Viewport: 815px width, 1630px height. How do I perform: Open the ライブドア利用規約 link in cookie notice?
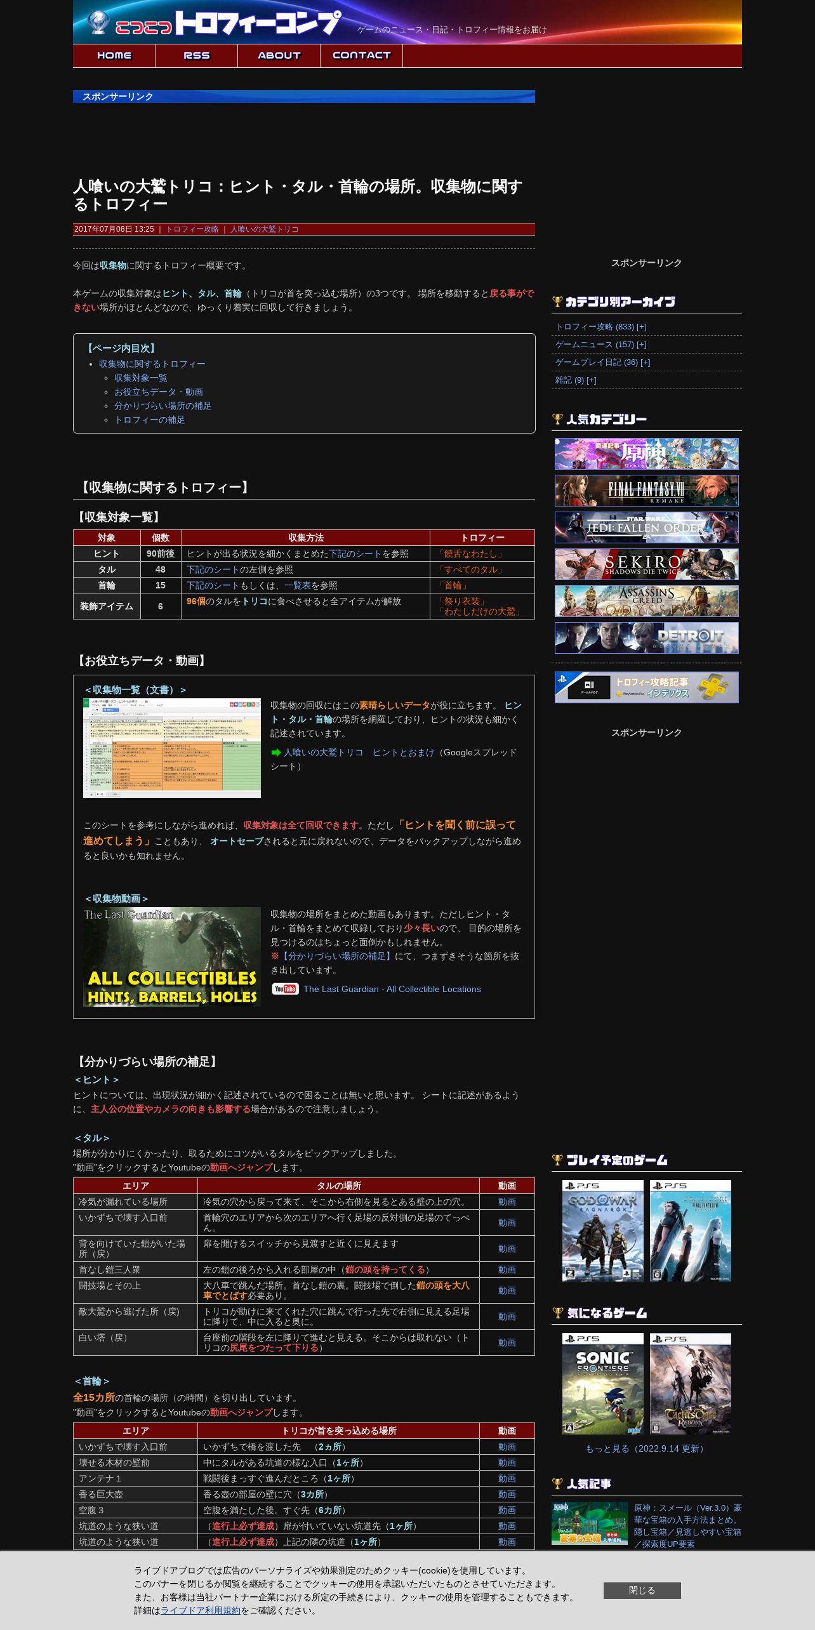[x=200, y=1610]
